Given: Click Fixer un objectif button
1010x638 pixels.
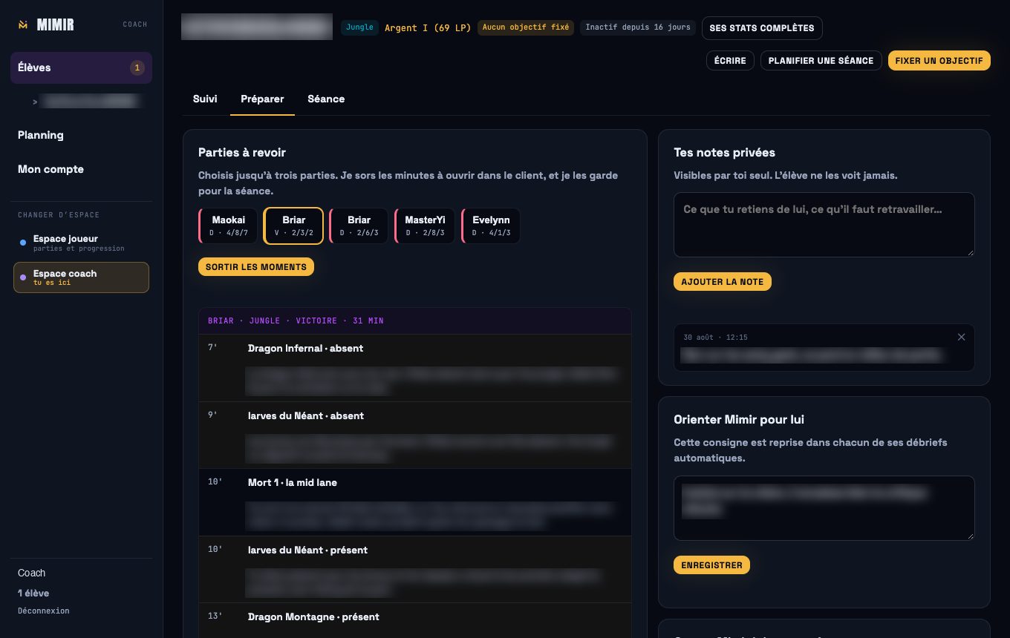Looking at the screenshot, I should point(939,61).
